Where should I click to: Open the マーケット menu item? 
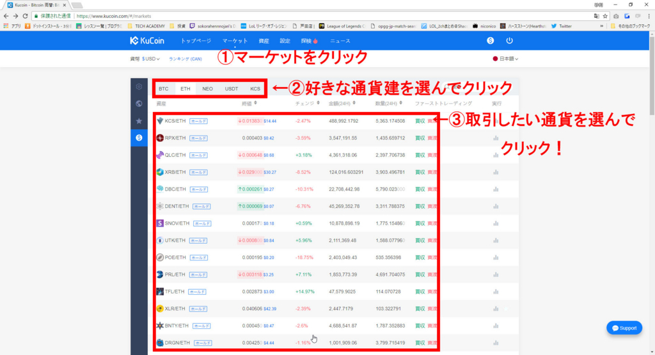235,41
